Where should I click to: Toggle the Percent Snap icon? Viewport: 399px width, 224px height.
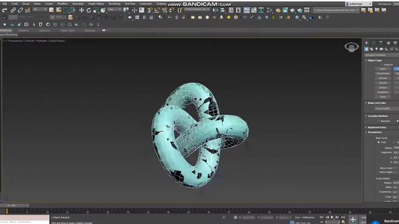click(x=165, y=10)
